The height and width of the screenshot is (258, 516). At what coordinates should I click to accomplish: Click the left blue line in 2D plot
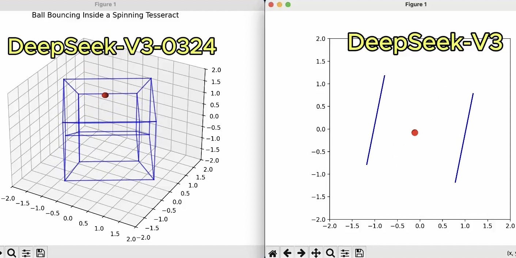tap(375, 120)
